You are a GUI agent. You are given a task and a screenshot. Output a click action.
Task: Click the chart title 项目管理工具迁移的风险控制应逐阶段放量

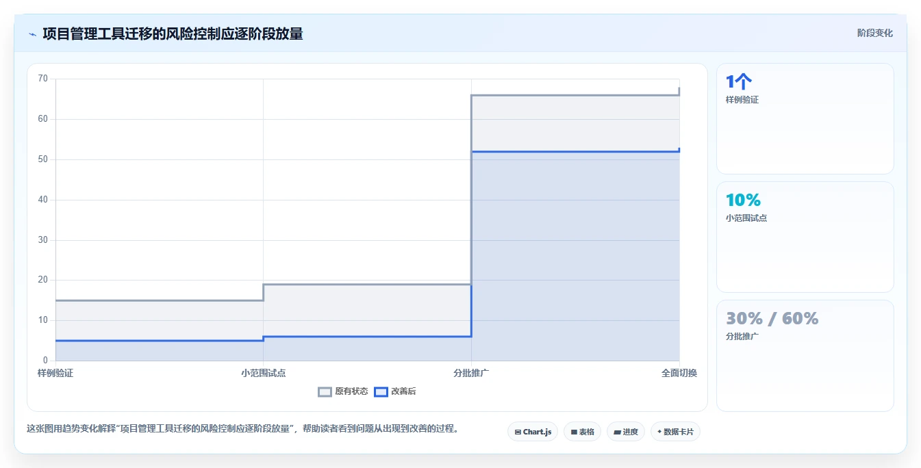(173, 34)
